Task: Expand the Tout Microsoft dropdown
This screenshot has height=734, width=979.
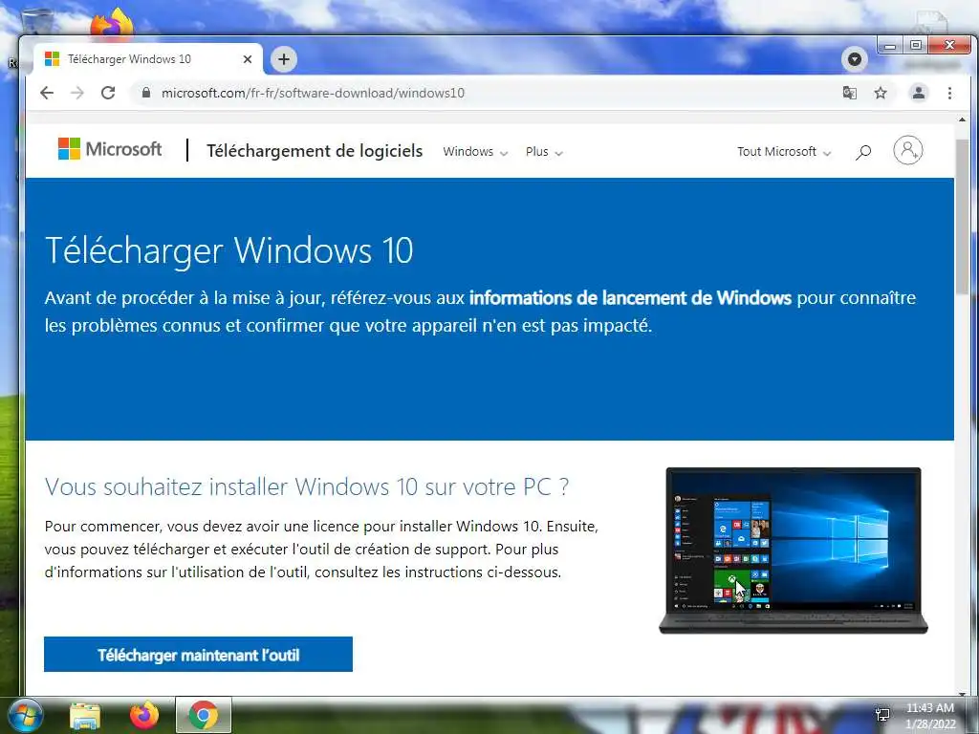Action: 784,152
